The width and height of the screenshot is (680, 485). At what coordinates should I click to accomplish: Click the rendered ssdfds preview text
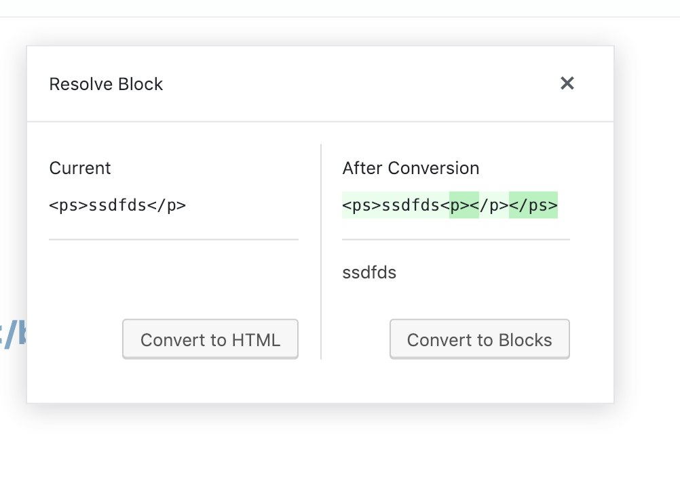[x=369, y=273]
